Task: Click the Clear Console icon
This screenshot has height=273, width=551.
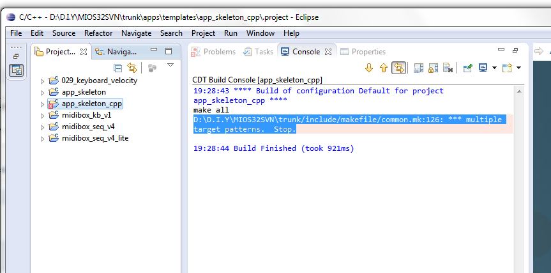Action: [448, 68]
